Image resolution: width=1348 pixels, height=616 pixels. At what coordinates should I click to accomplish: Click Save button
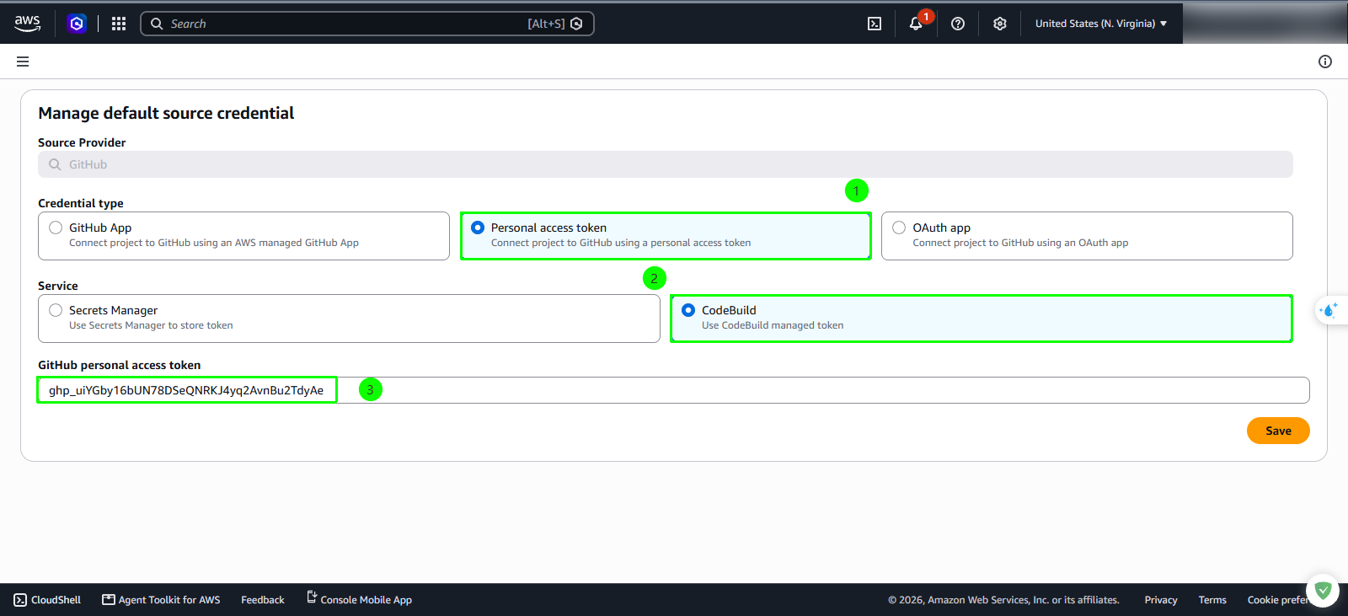tap(1278, 431)
